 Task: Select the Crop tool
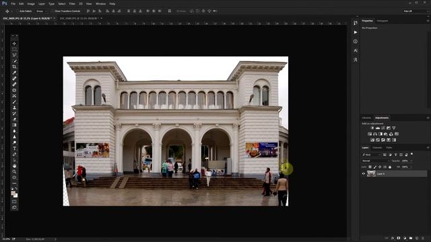point(14,67)
